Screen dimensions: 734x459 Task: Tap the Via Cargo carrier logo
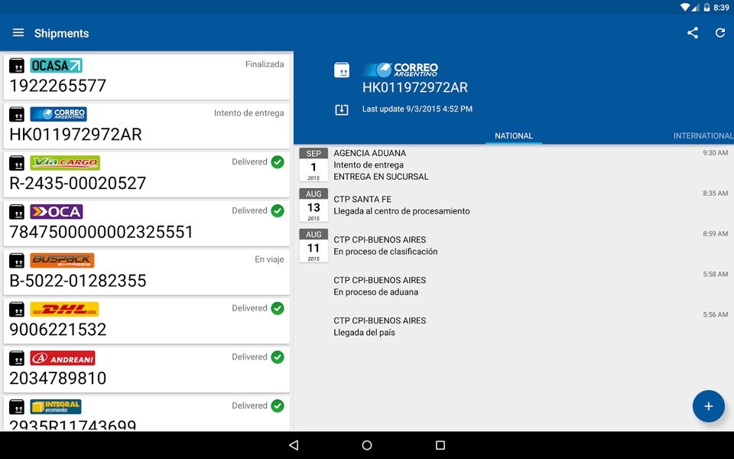point(65,163)
